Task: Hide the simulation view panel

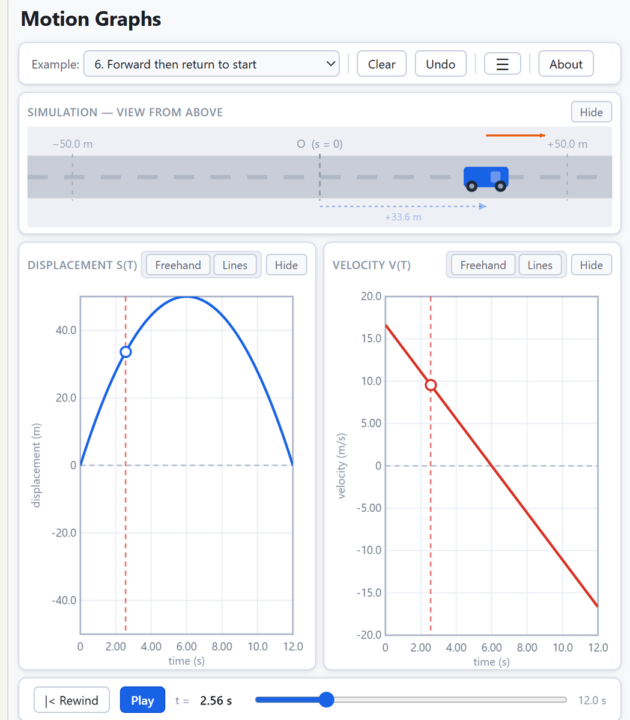Action: (591, 112)
